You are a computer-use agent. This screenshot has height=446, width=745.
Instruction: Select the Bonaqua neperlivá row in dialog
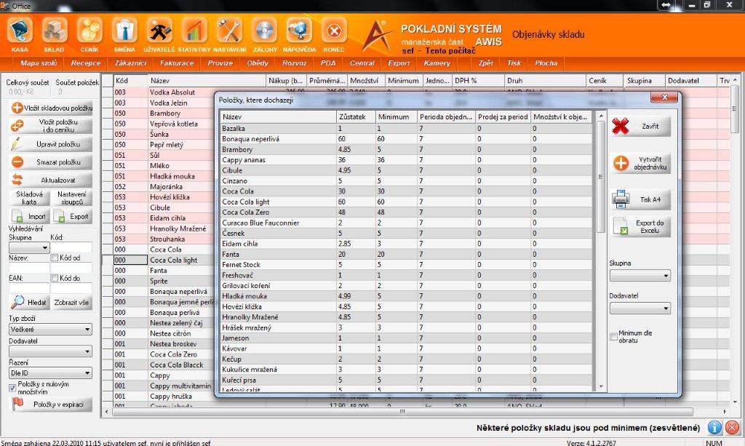[407, 139]
